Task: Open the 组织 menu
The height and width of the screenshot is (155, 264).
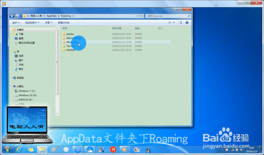Action: click(16, 22)
